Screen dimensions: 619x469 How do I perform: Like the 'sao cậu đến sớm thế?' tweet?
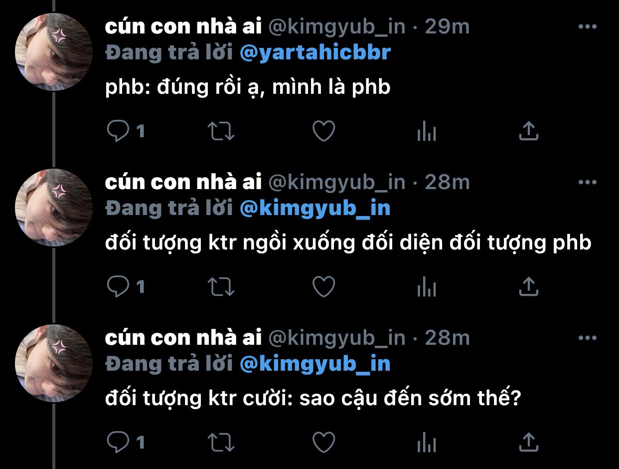click(323, 442)
